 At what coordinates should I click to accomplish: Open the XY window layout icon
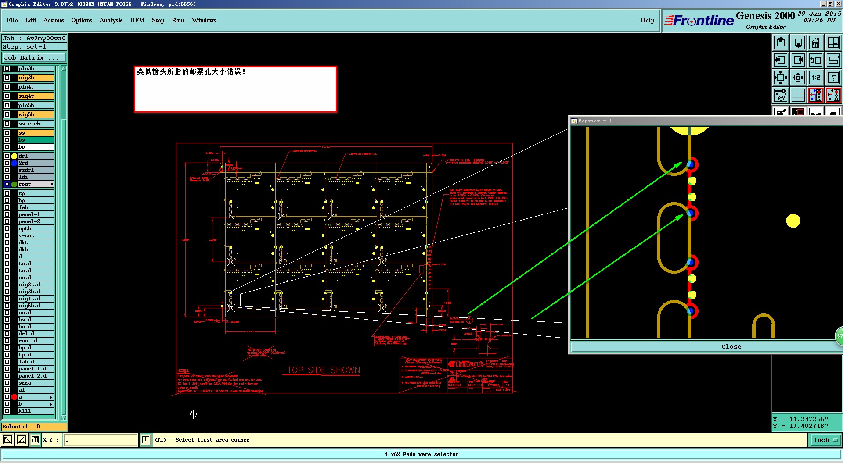(833, 43)
